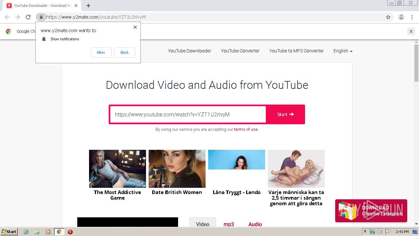Open the Windows Start menu
Viewport: 419px width, 236px height.
click(x=9, y=232)
